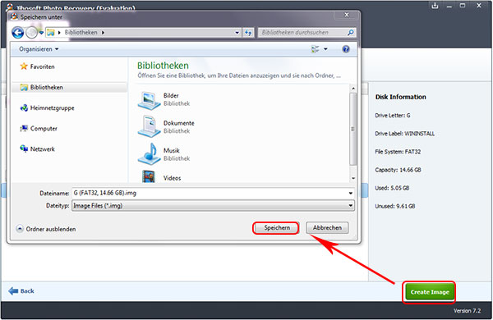This screenshot has width=493, height=320.
Task: Open the Dateityp Image Files dropdown
Action: (213, 206)
